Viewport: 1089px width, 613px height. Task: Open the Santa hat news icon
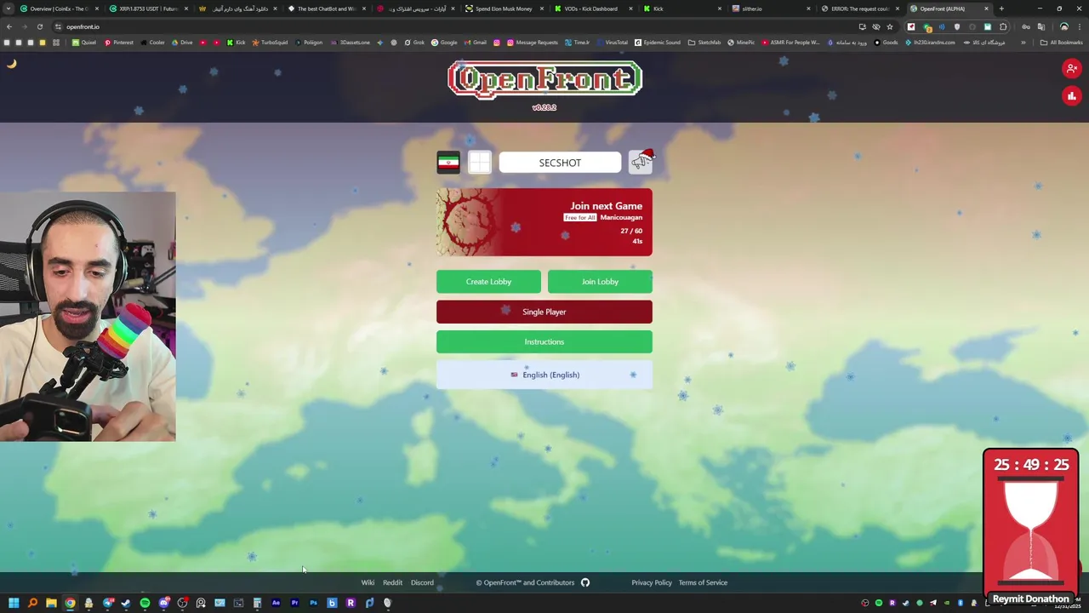641,161
